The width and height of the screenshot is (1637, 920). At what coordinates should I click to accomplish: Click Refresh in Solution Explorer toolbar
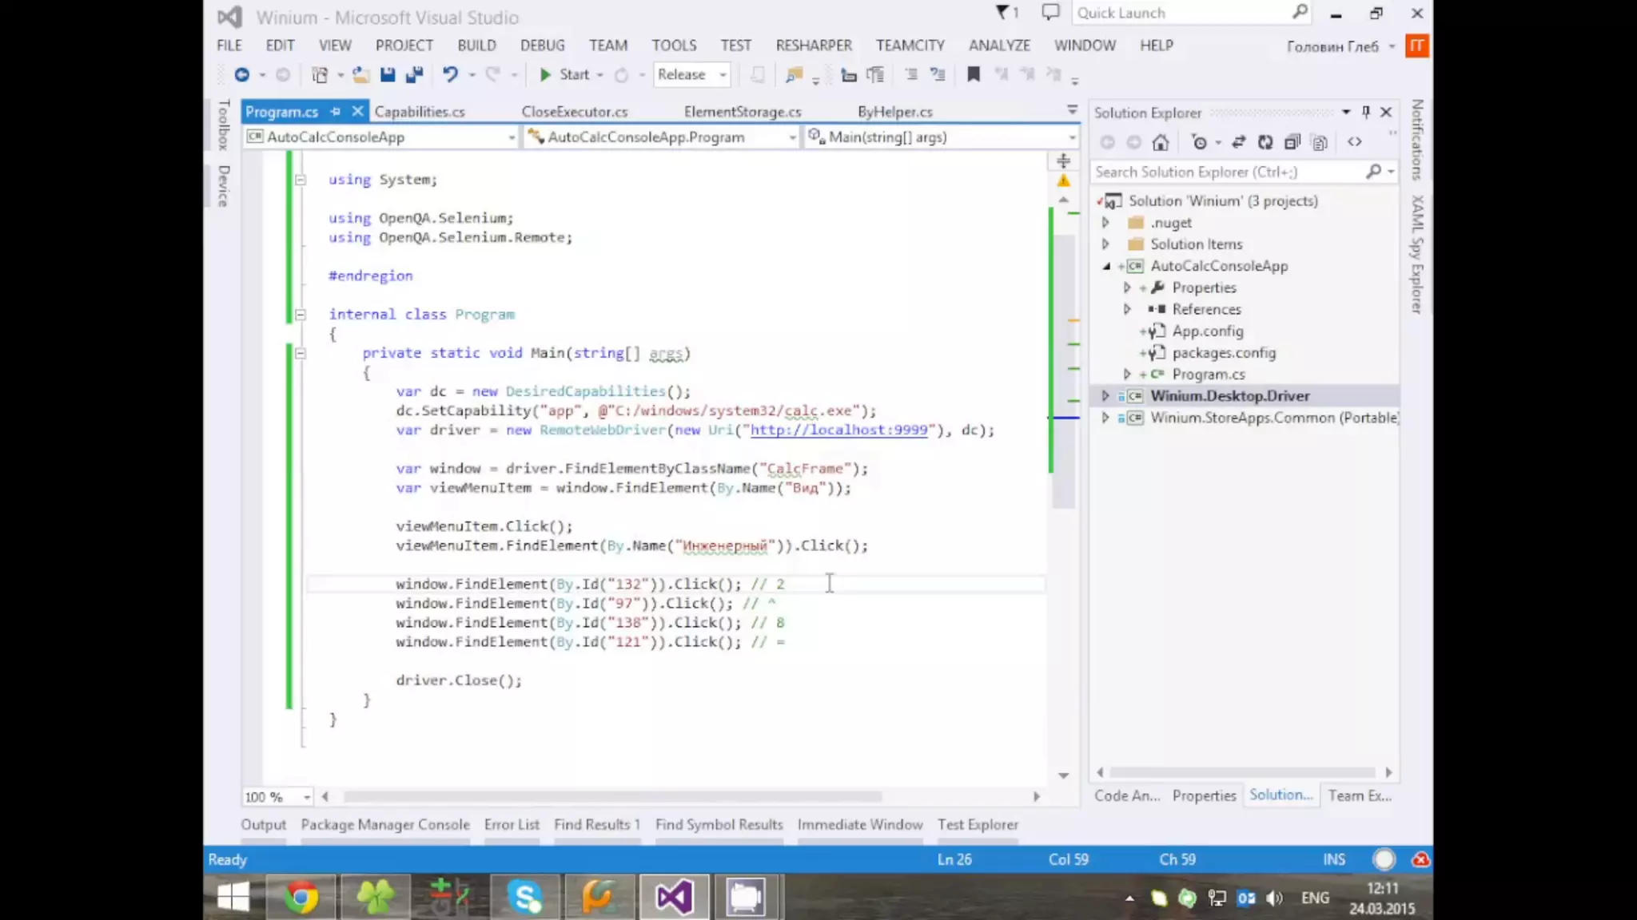pyautogui.click(x=1265, y=142)
